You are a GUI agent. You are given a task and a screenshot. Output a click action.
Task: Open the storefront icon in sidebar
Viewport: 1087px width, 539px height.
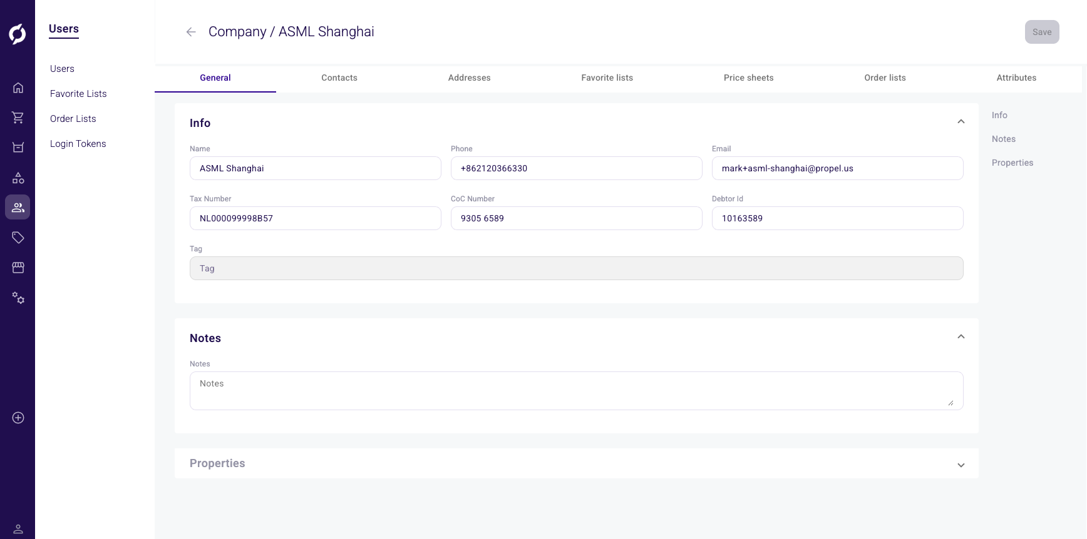click(18, 268)
